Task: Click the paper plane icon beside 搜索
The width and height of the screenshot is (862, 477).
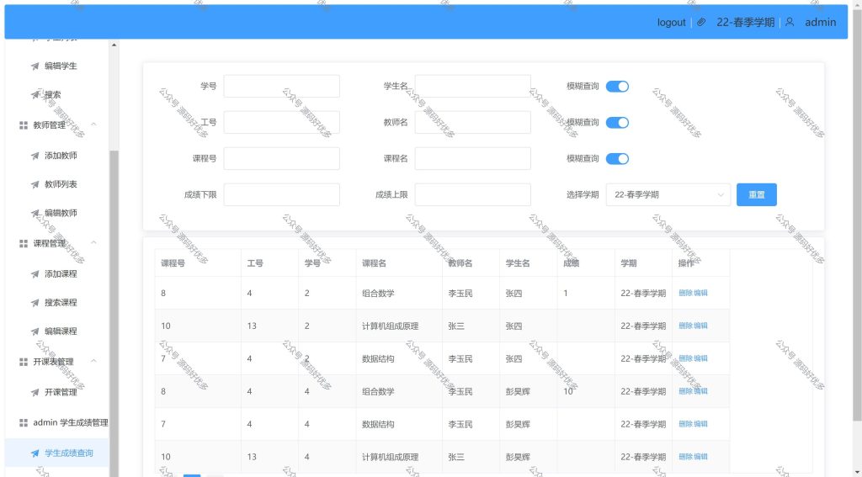Action: tap(35, 94)
